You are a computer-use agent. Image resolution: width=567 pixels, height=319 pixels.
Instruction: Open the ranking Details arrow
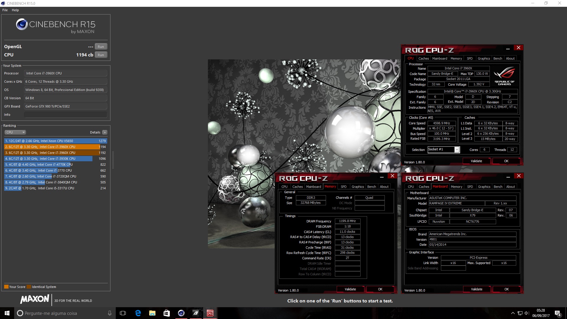[105, 132]
